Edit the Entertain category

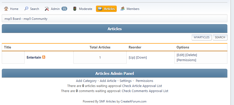[180, 55]
